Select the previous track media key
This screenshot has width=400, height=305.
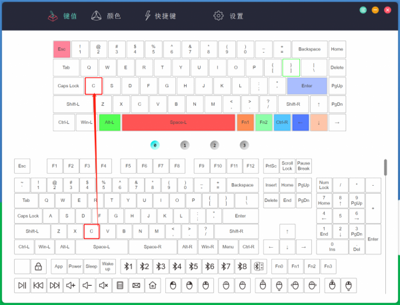pos(39,286)
